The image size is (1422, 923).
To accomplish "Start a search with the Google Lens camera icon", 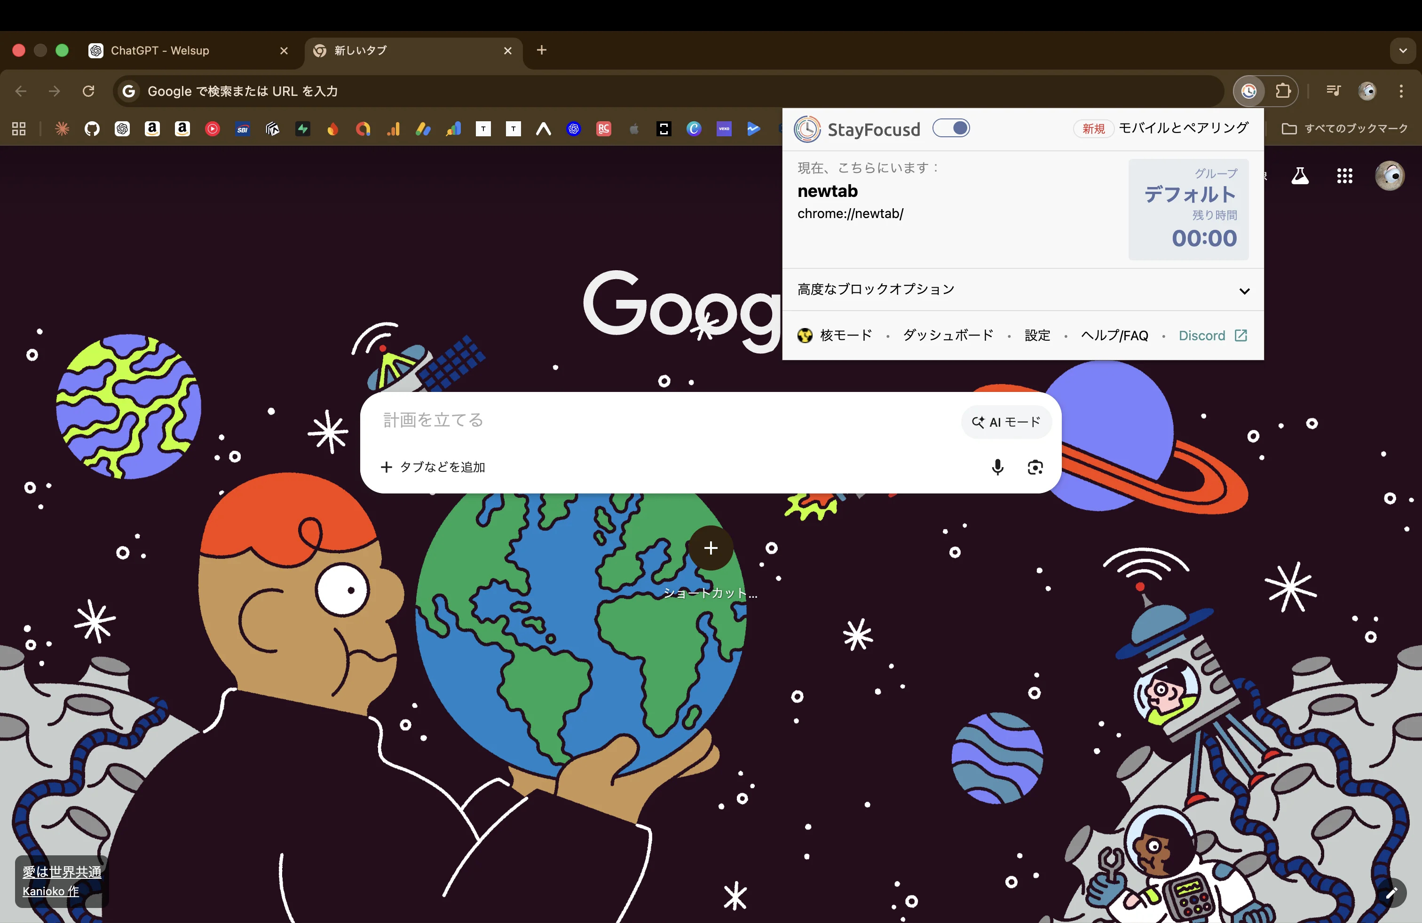I will click(x=1035, y=468).
